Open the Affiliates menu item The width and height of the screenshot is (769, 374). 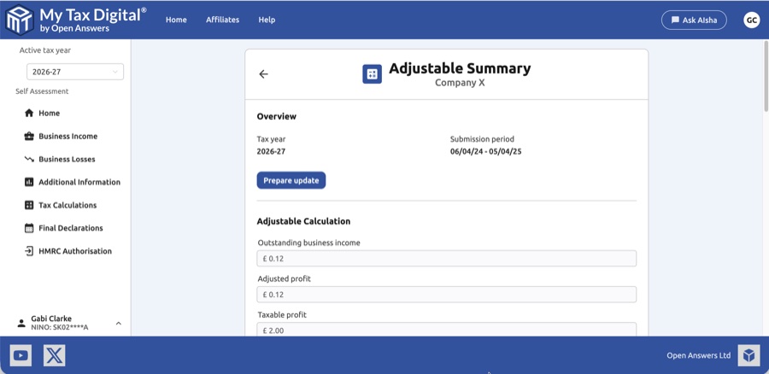pos(223,20)
